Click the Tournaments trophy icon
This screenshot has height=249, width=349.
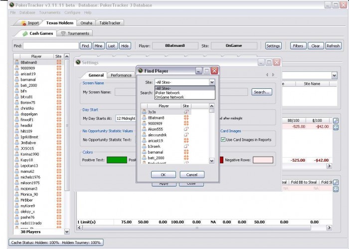coord(63,33)
